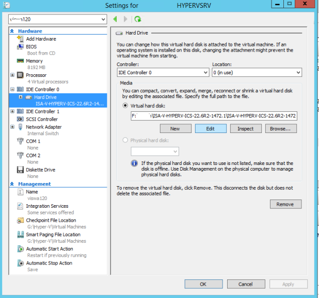Select the Virtual hard disk radio button
This screenshot has width=319, height=298.
pos(125,105)
